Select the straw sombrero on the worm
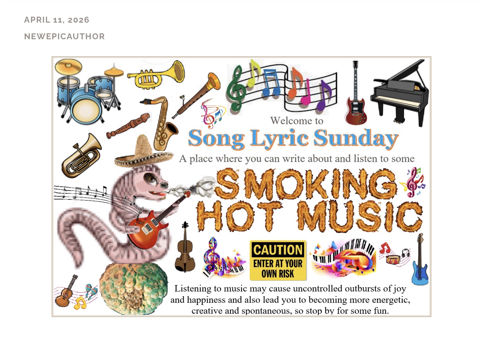This screenshot has height=340, width=483. [x=143, y=152]
